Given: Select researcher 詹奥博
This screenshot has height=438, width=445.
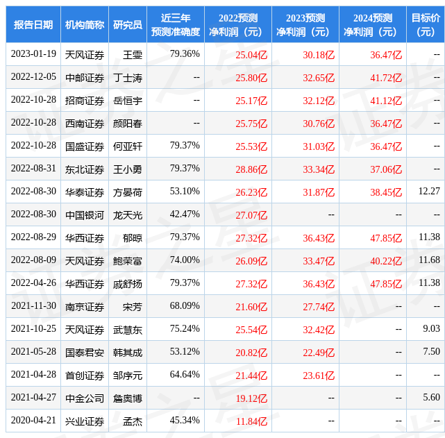Looking at the screenshot, I should [x=128, y=398].
